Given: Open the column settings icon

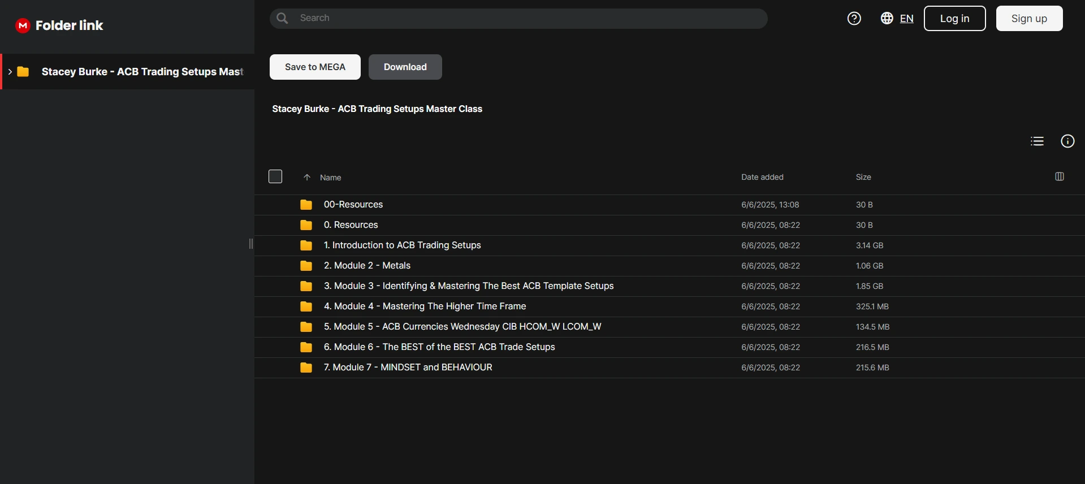Looking at the screenshot, I should (1060, 176).
